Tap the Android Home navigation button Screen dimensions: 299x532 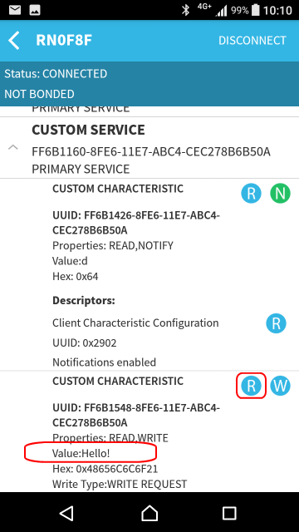coord(149,513)
